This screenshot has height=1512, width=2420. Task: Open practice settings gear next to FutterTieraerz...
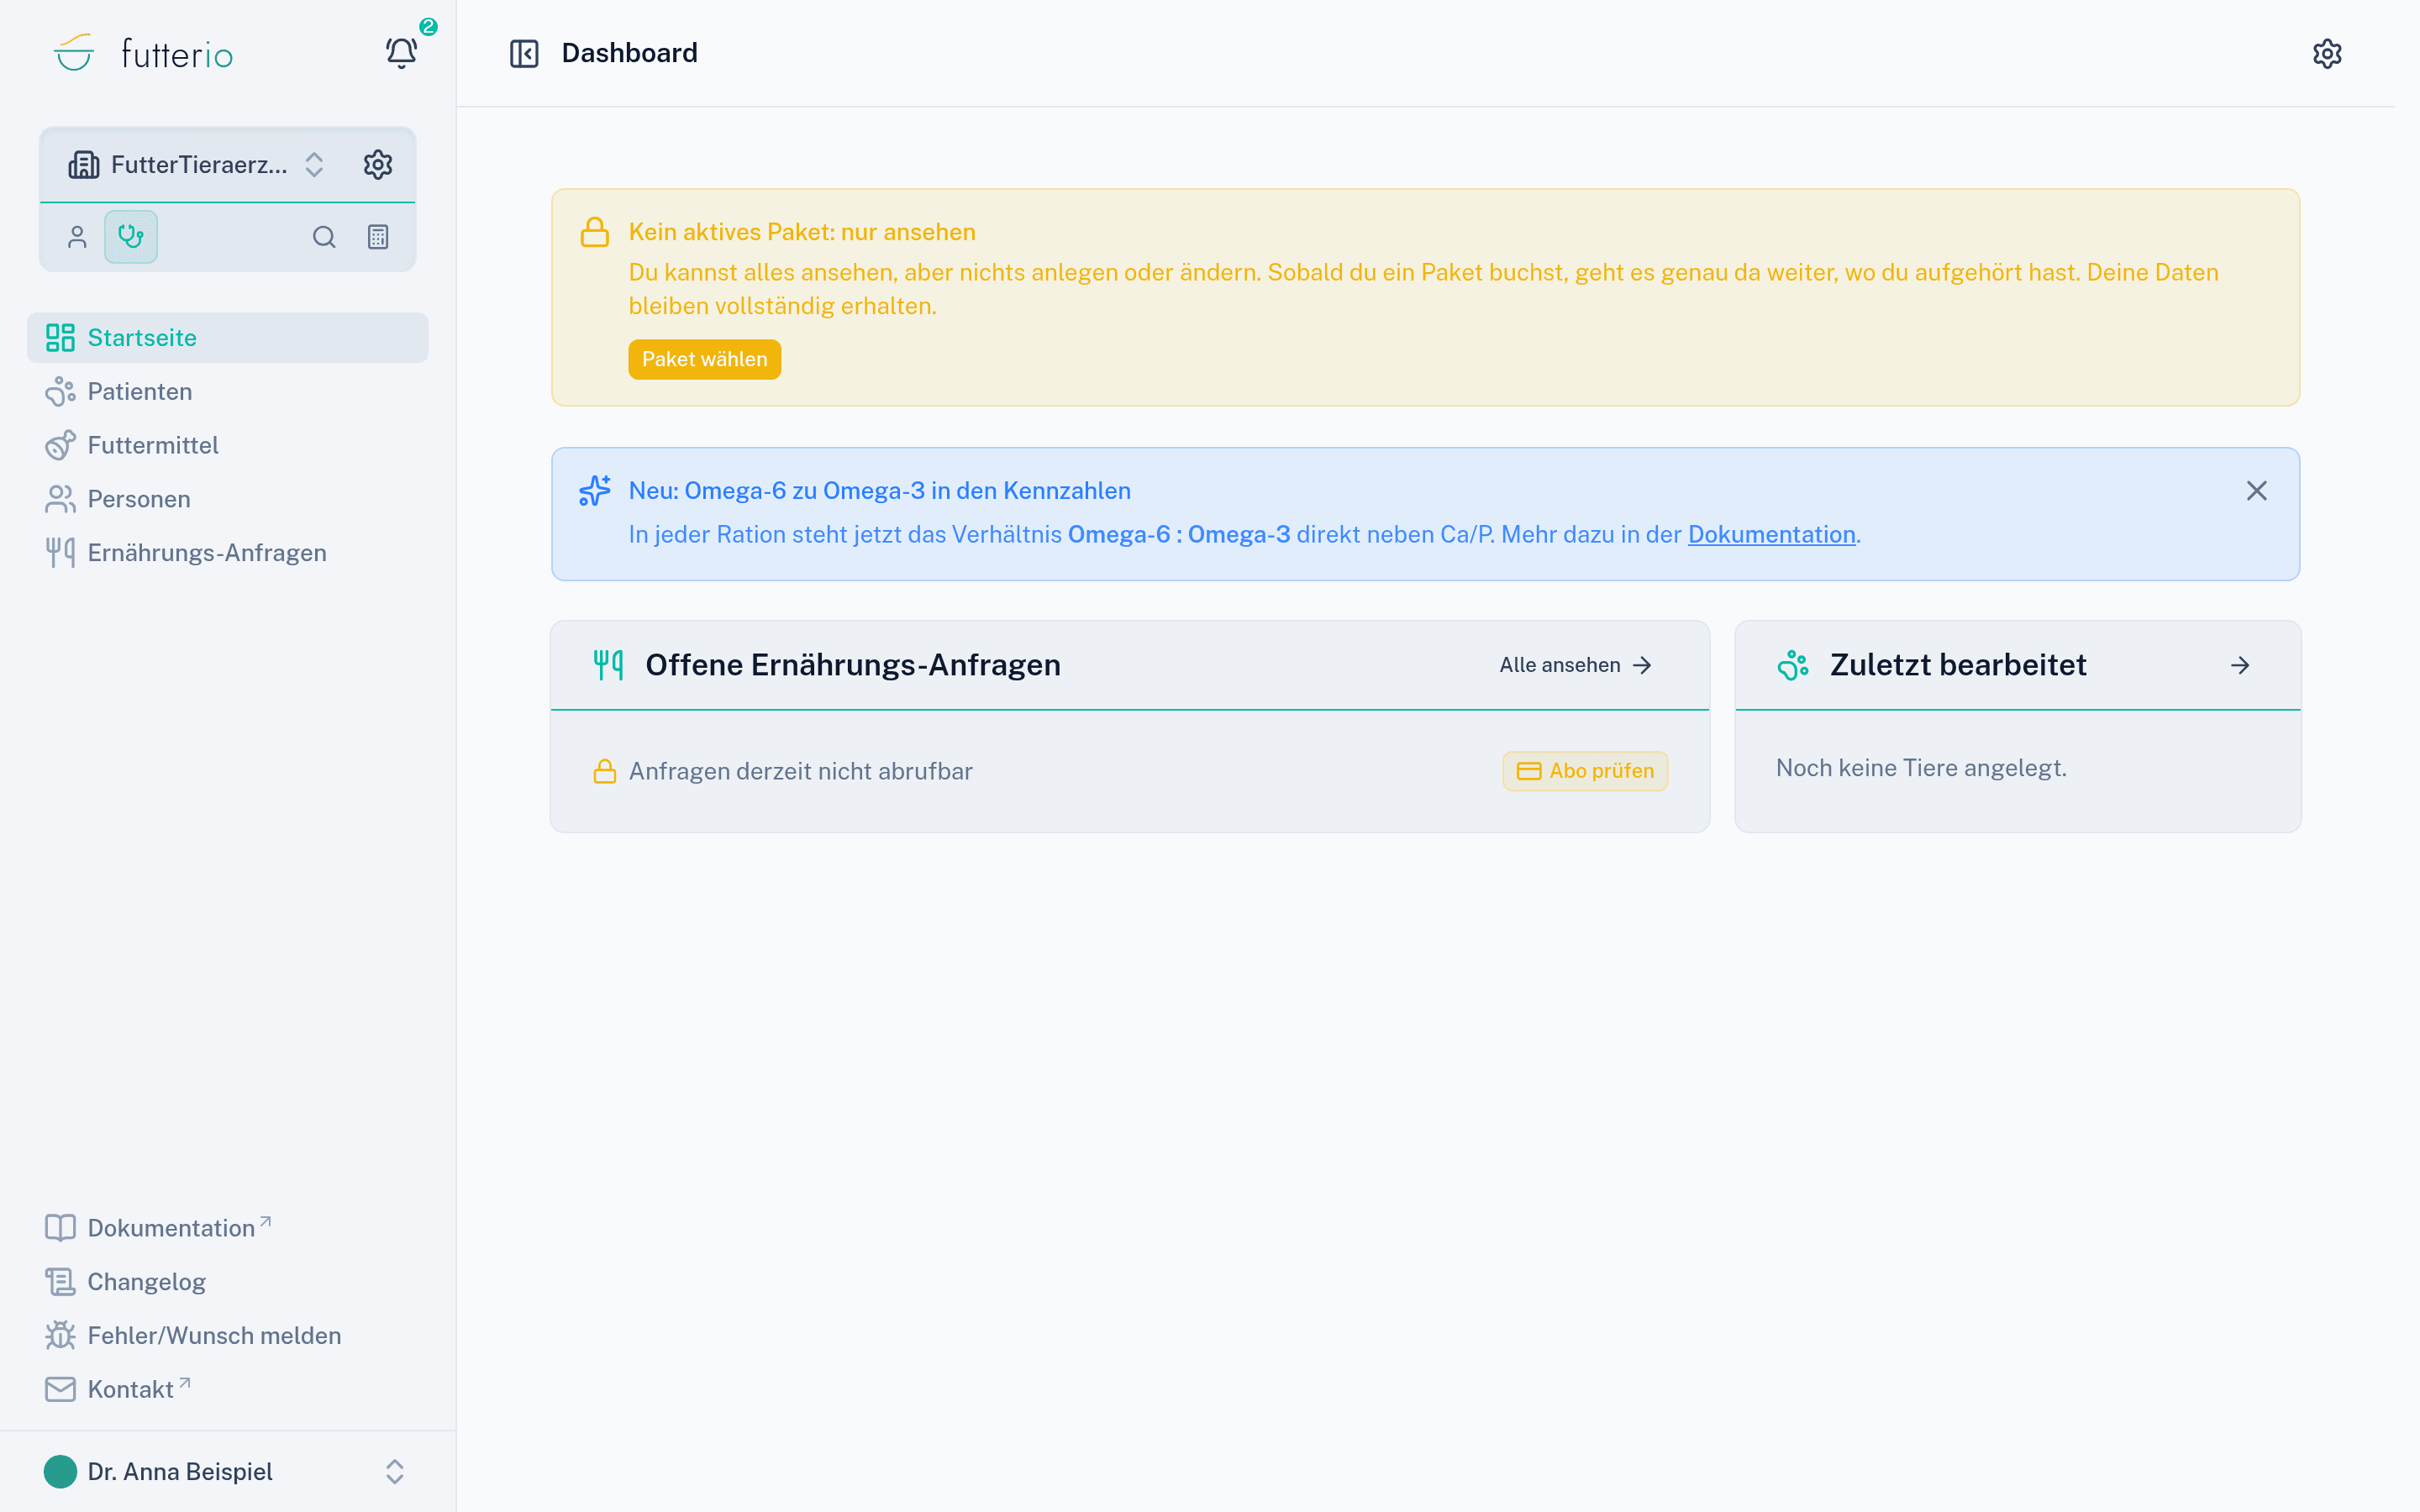click(x=378, y=164)
